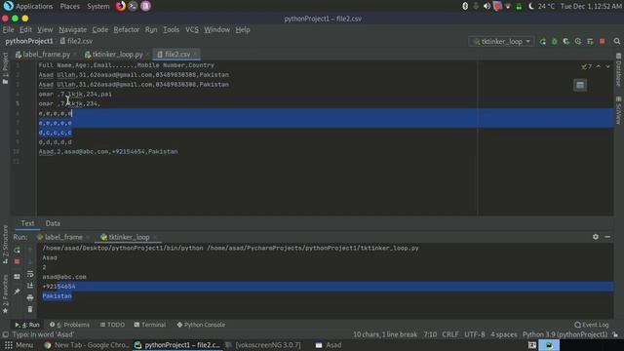
Task: Toggle the Structure tool window
Action: pos(5,244)
